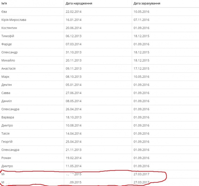Select the name "Анастасія"
This screenshot has height=186, width=199.
tap(9, 69)
